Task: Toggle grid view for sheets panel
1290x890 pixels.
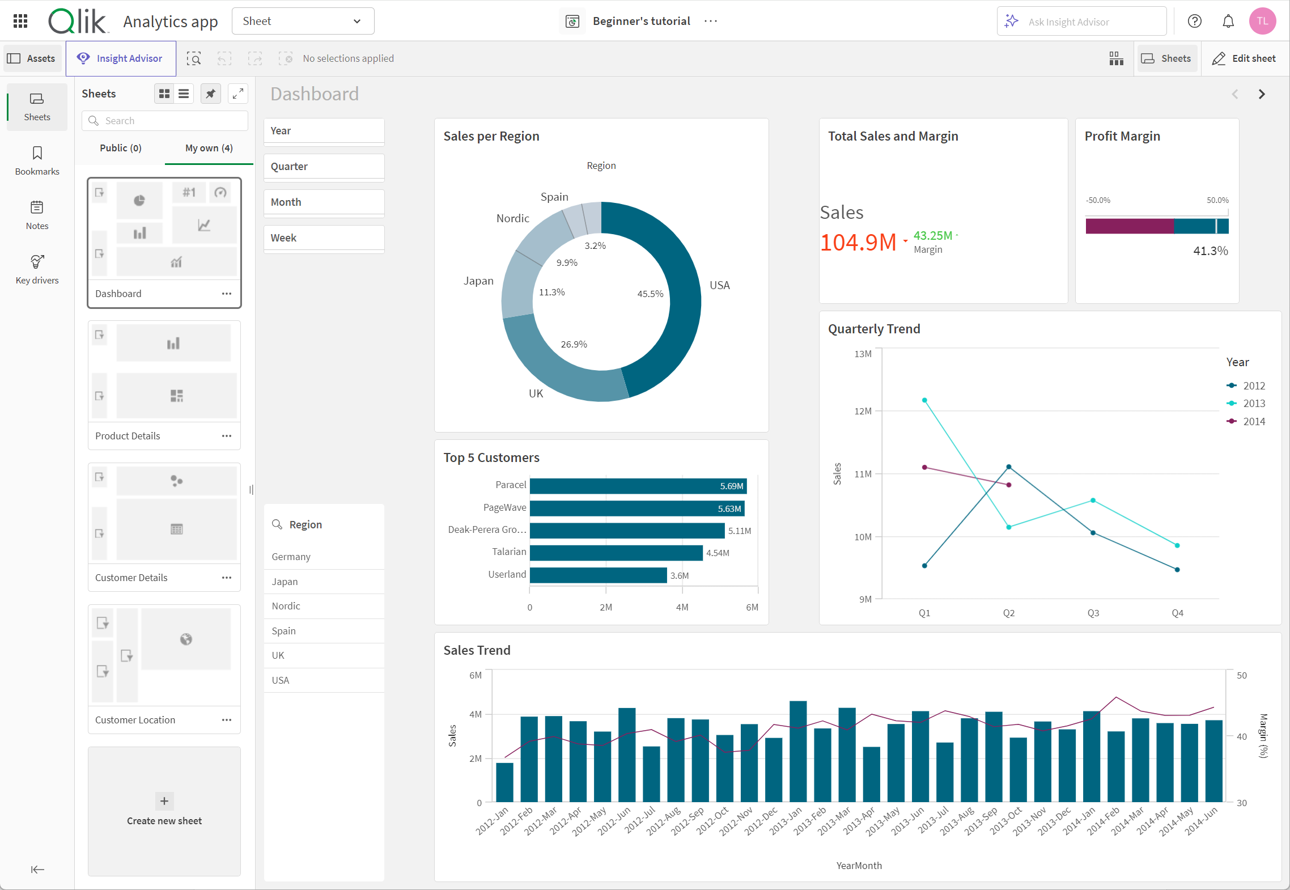Action: pyautogui.click(x=161, y=94)
